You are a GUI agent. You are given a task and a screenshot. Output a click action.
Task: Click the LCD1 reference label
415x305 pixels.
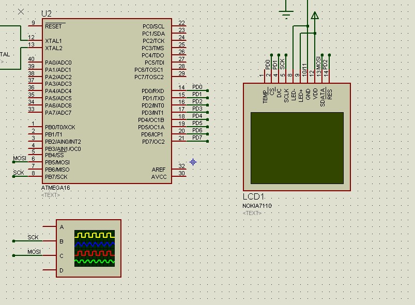tap(253, 197)
